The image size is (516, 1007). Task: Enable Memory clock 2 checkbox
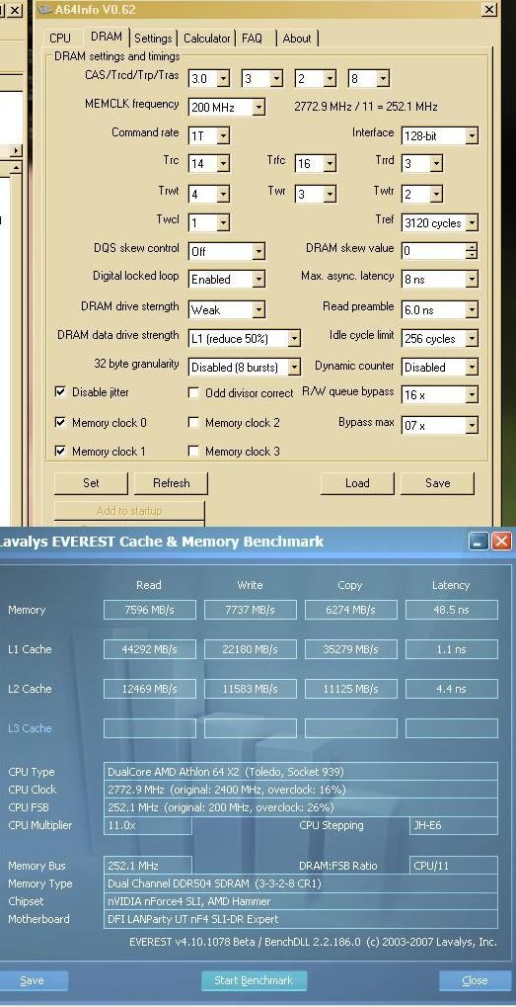(x=193, y=423)
